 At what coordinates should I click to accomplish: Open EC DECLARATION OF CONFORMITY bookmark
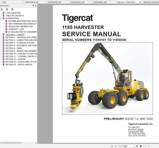point(23,32)
